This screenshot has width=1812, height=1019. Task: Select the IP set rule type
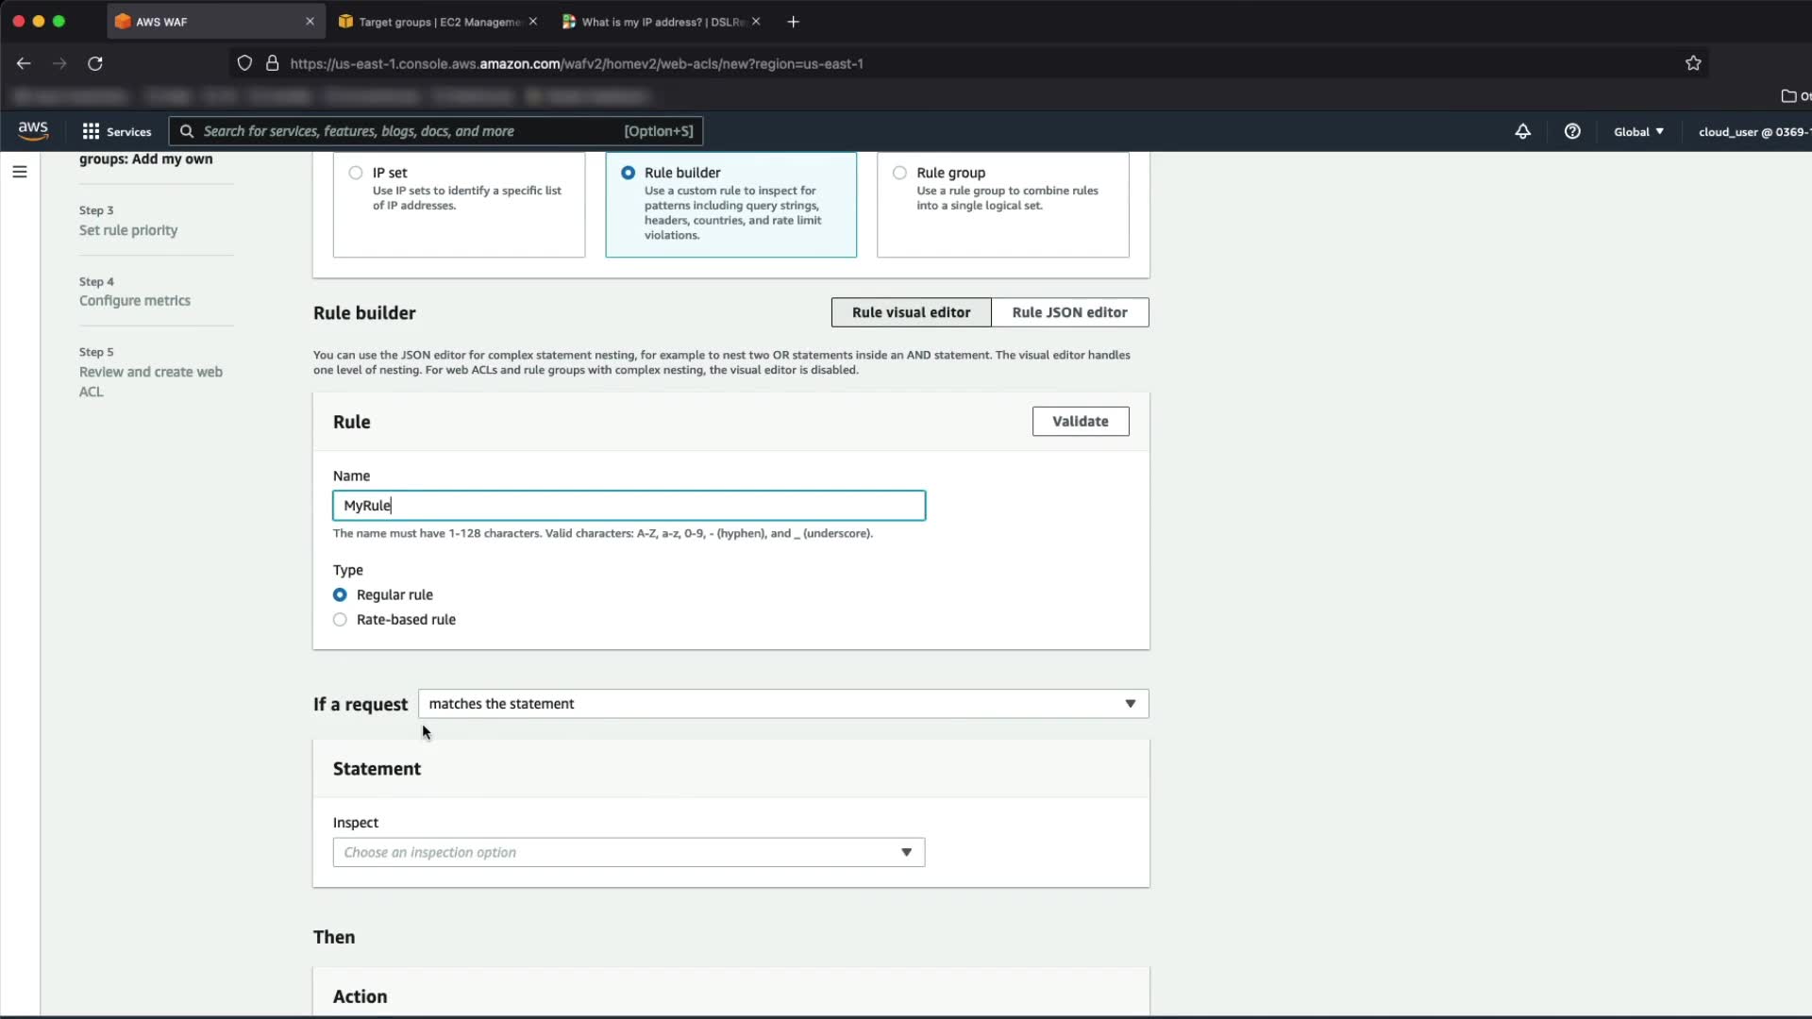coord(356,173)
